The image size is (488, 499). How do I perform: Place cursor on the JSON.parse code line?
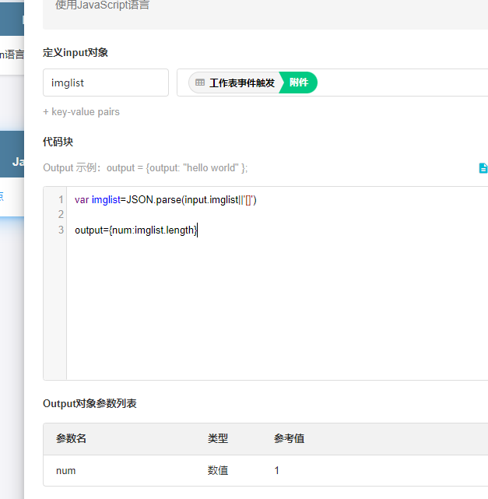(x=165, y=200)
